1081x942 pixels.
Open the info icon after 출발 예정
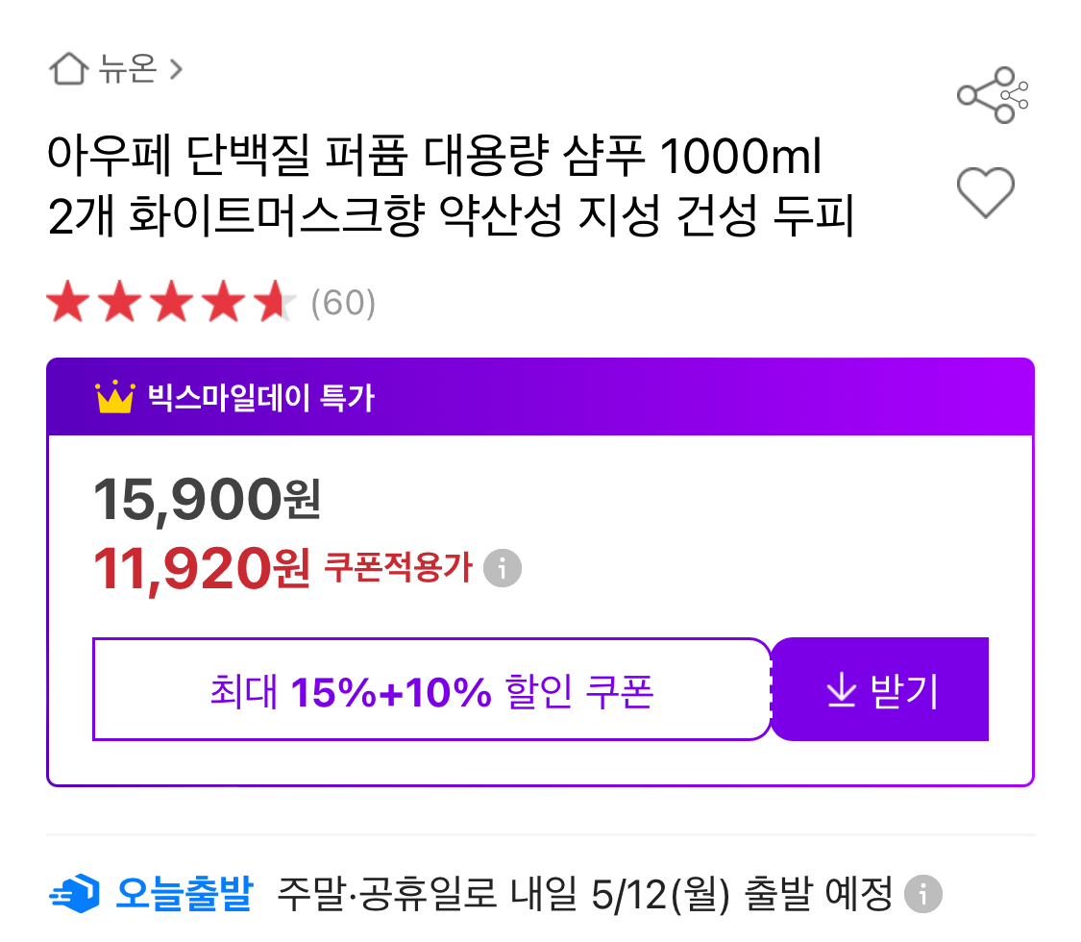[x=922, y=895]
